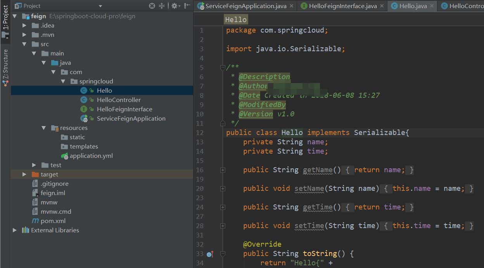This screenshot has height=268, width=484.
Task: Expand the target folder
Action: [24, 175]
